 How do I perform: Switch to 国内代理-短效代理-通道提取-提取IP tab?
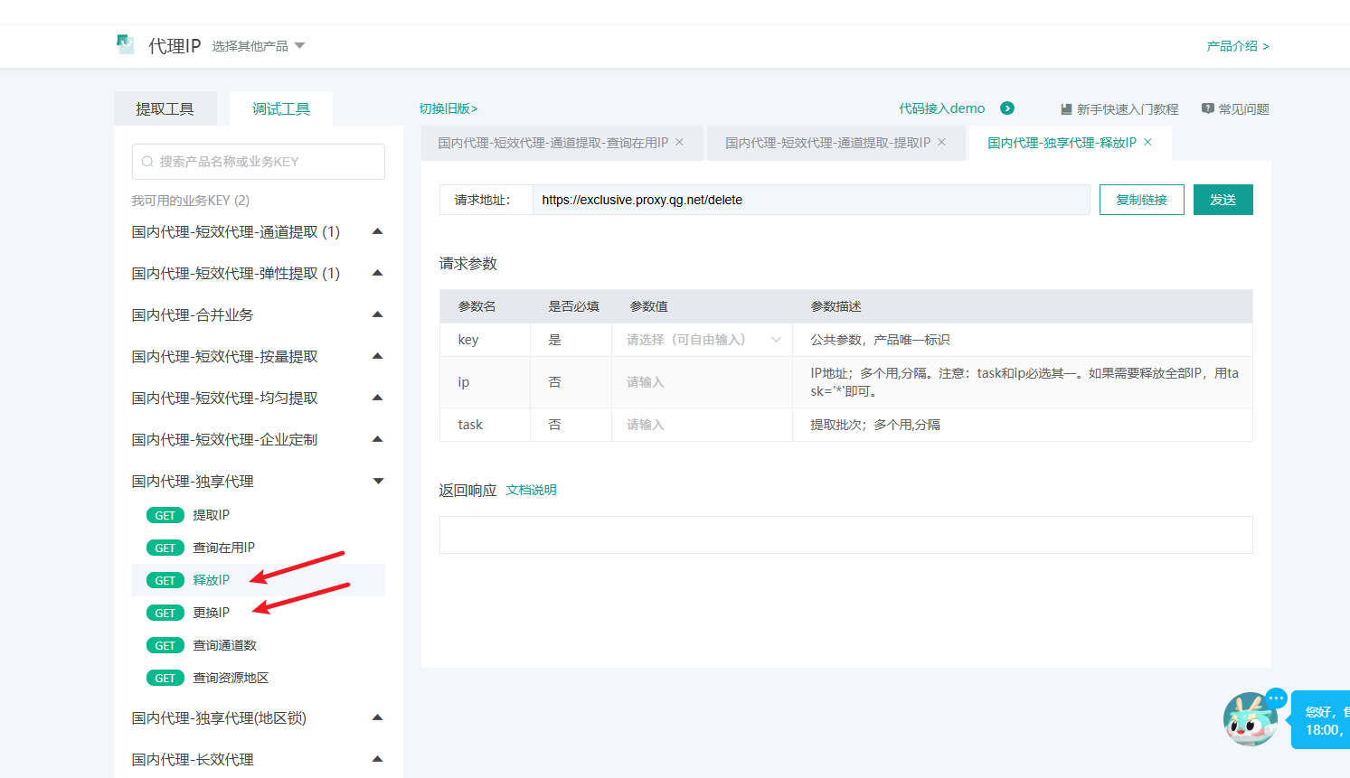click(827, 143)
